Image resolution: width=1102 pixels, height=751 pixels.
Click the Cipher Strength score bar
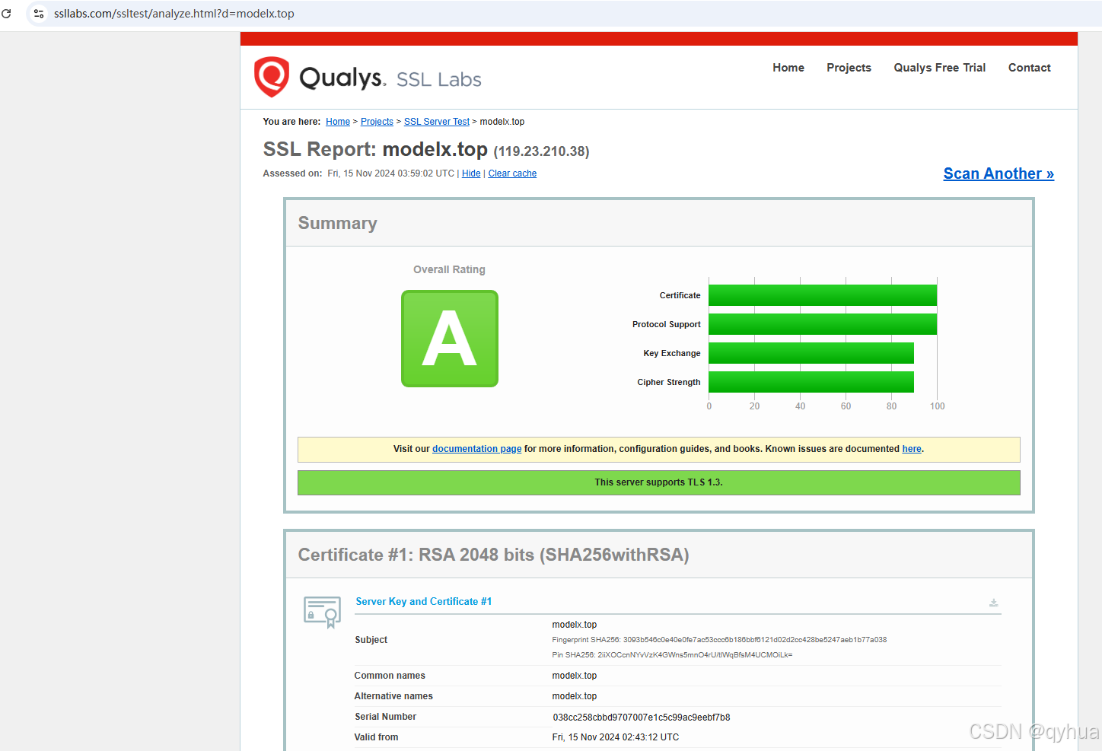[x=811, y=382]
